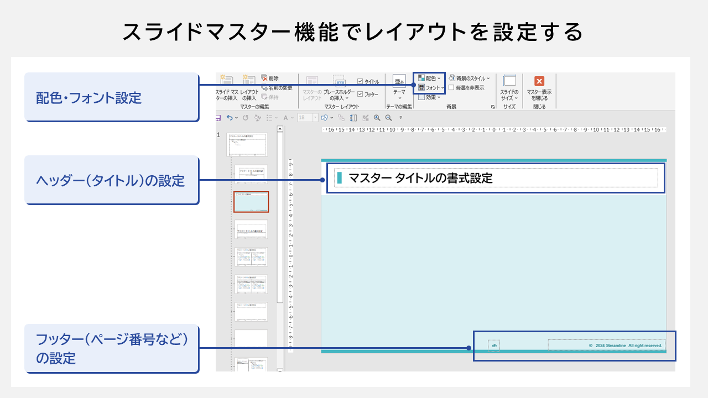Click マスターのレイアウト button
Screen dimensions: 708x398
pyautogui.click(x=312, y=87)
